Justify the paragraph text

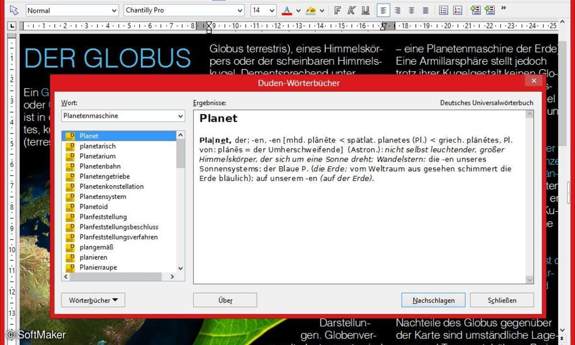(x=425, y=10)
